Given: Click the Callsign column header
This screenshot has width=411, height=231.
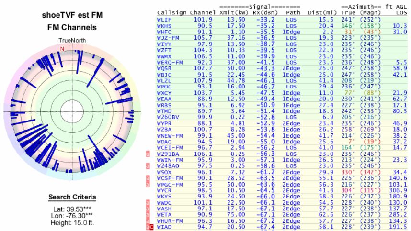Looking at the screenshot, I should click(171, 12).
